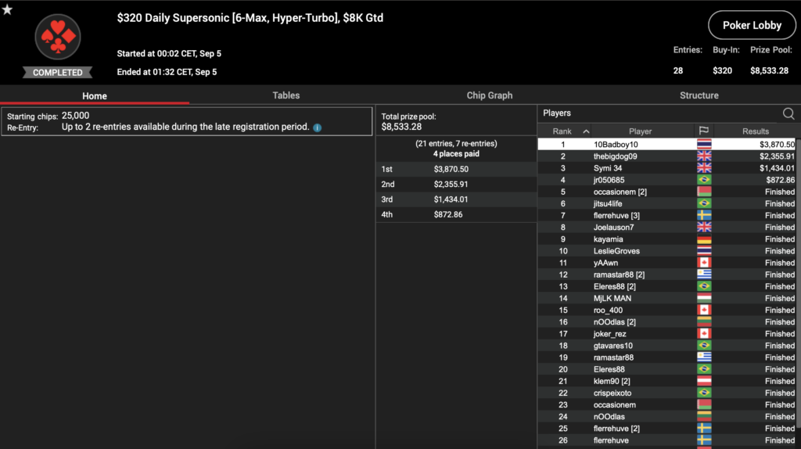This screenshot has width=801, height=449.
Task: Switch to the Tables tab
Action: pos(286,95)
